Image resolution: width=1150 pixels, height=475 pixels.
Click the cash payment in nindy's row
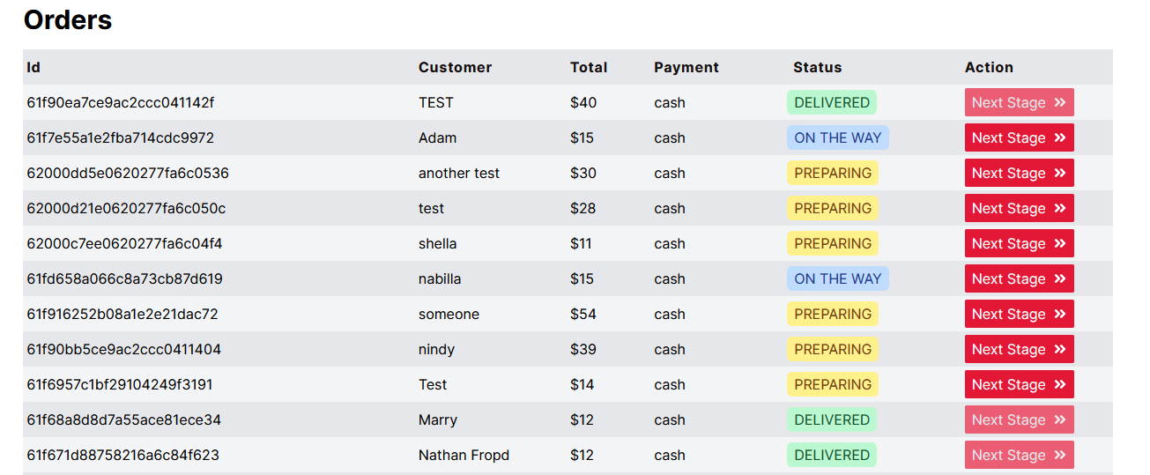[670, 349]
